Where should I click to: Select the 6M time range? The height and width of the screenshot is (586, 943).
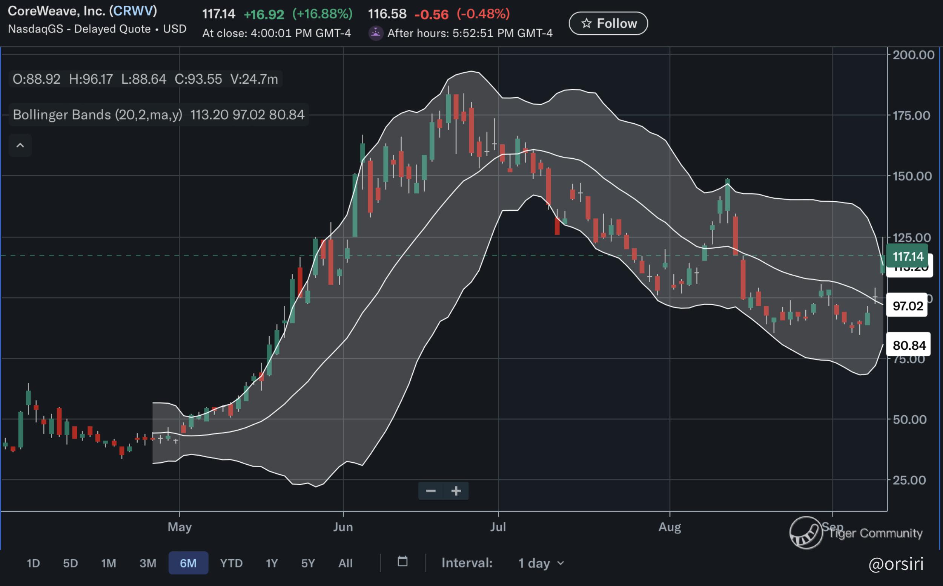click(188, 563)
